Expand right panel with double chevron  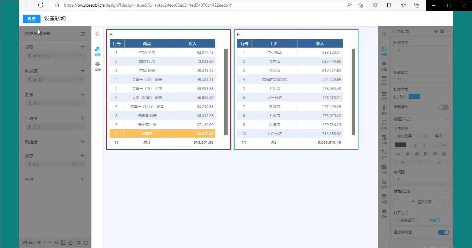coord(384,34)
